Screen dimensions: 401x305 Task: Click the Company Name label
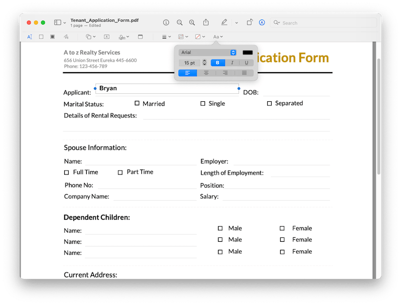click(86, 197)
